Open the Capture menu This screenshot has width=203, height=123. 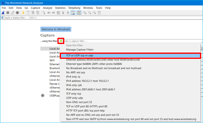tap(36, 8)
